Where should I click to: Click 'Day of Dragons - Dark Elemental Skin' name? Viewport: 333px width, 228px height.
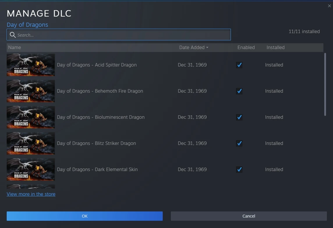[97, 169]
